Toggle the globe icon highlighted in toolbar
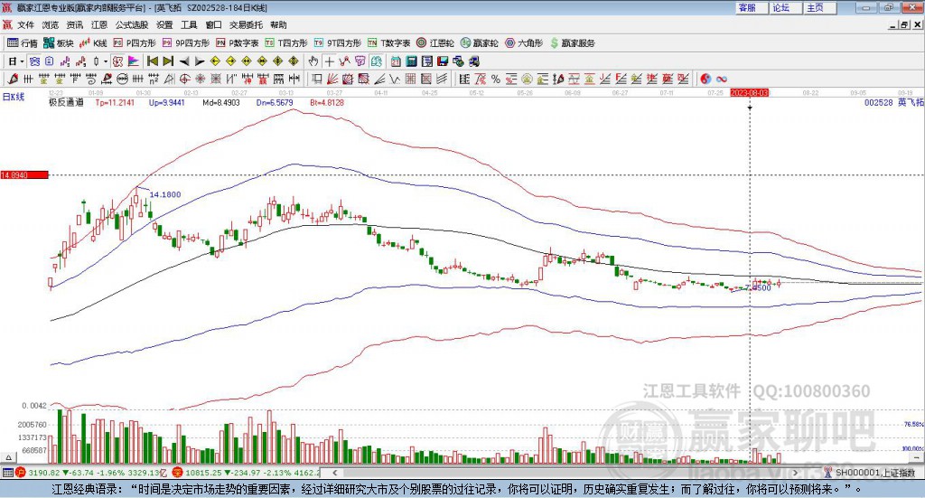 pyautogui.click(x=376, y=61)
